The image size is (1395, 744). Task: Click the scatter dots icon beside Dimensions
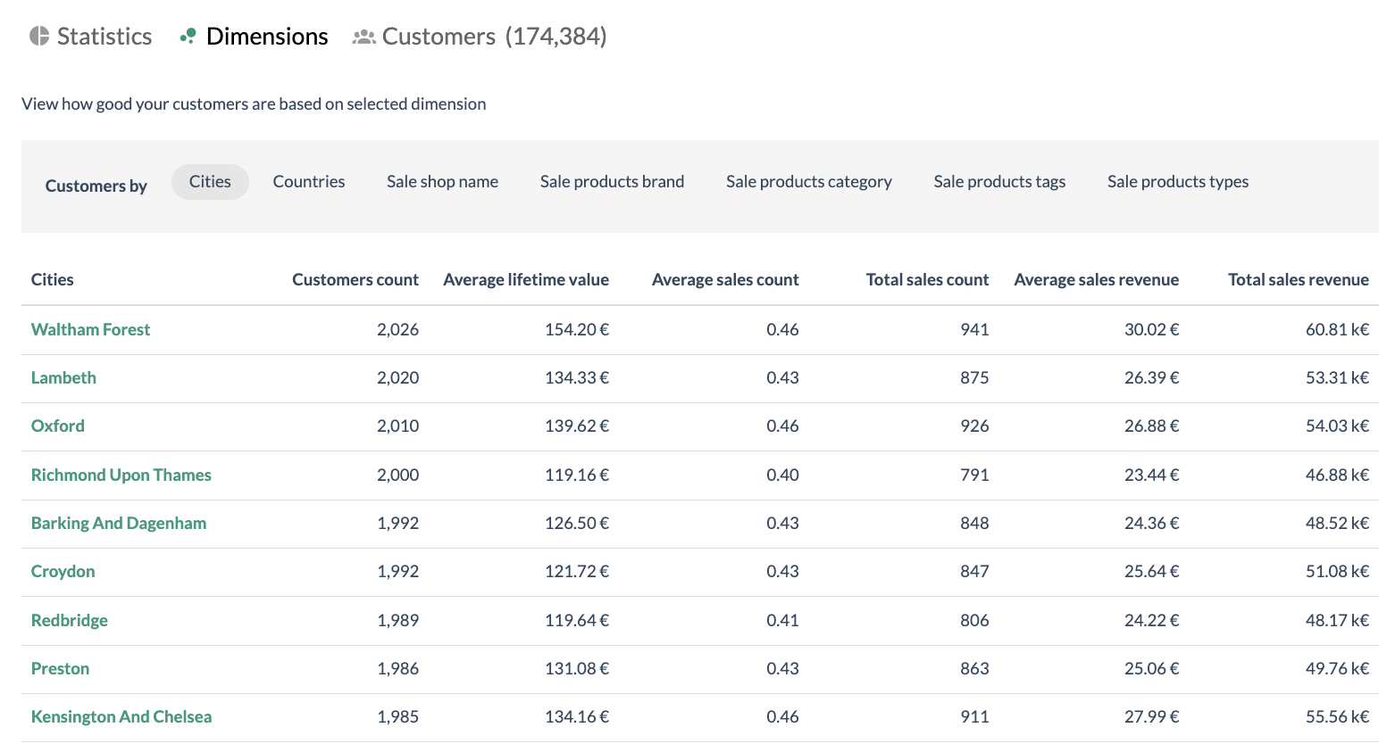click(x=186, y=36)
